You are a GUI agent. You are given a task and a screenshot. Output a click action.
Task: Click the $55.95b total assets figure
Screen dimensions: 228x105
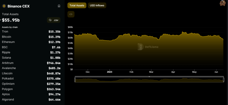(x=11, y=20)
